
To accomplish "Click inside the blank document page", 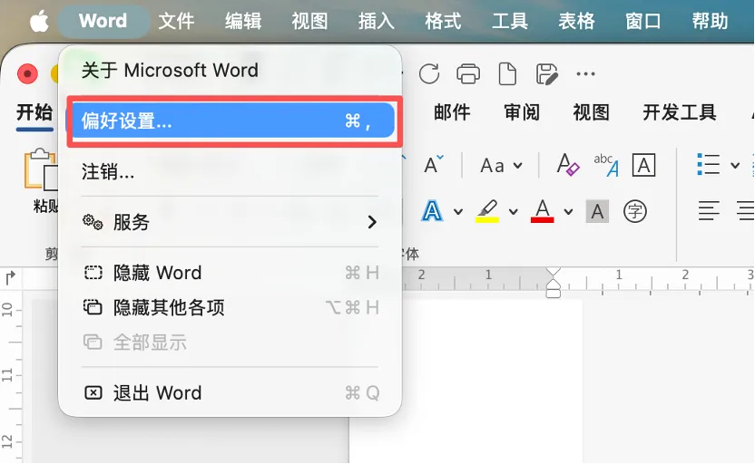I will (466, 381).
